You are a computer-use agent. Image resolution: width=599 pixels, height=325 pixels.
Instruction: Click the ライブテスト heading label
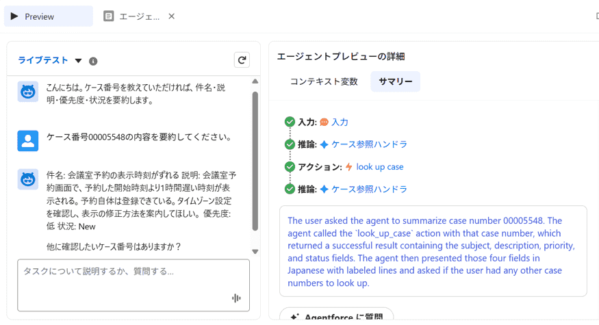pos(43,60)
